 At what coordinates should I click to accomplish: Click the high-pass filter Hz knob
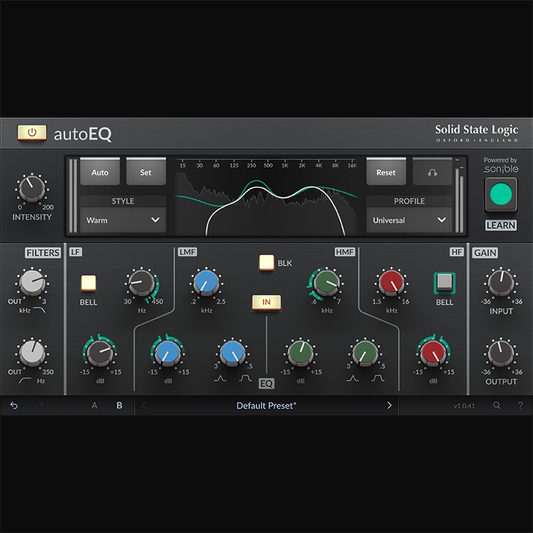[x=32, y=354]
